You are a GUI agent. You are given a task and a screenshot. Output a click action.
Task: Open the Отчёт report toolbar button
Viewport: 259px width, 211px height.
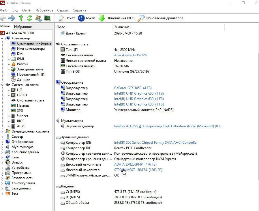tap(66, 18)
